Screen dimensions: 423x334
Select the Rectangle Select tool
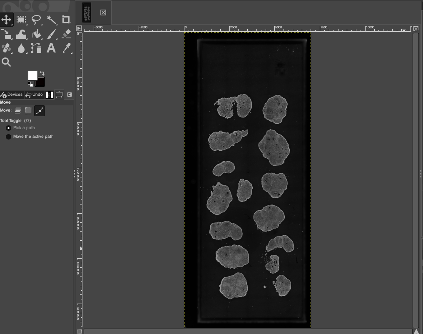(x=21, y=19)
